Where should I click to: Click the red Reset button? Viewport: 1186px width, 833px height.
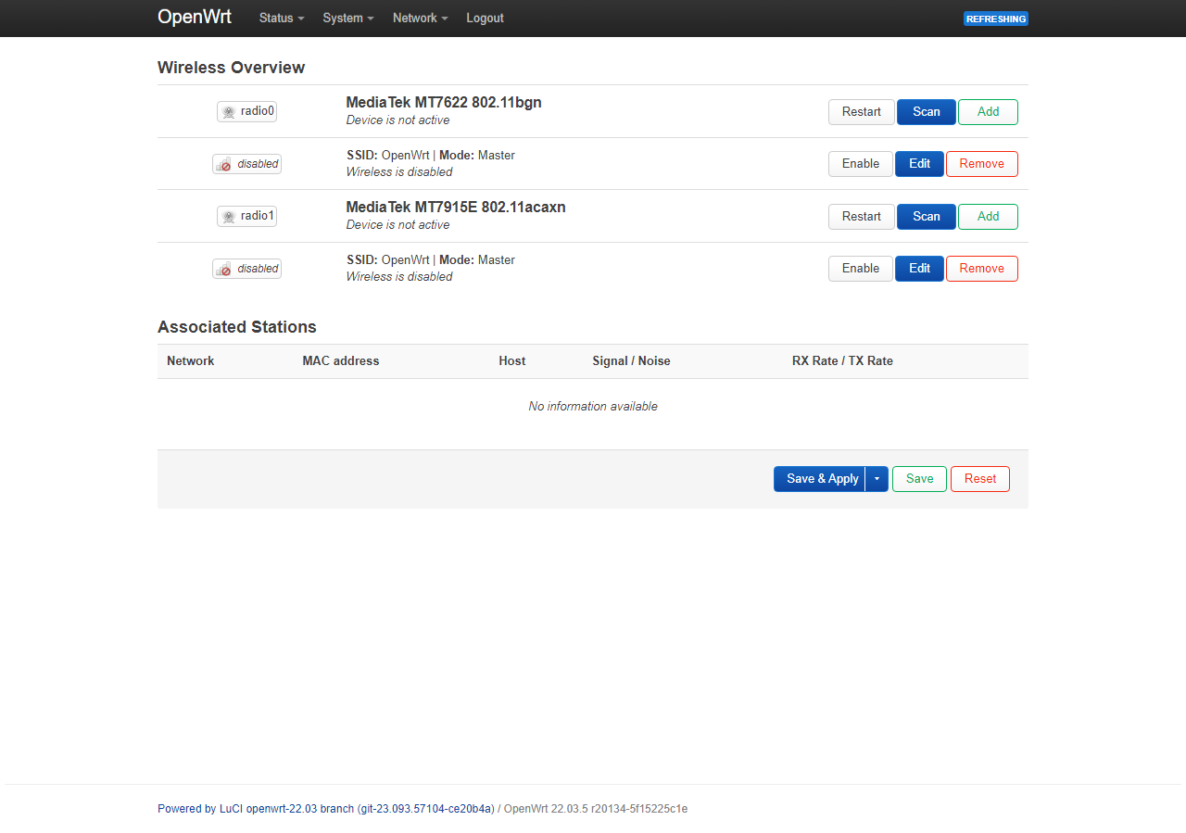click(x=980, y=479)
